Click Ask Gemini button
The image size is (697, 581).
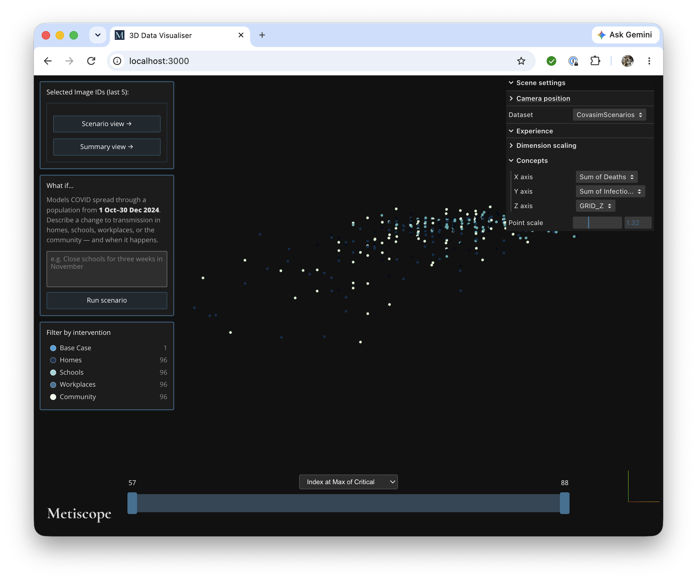click(x=625, y=35)
